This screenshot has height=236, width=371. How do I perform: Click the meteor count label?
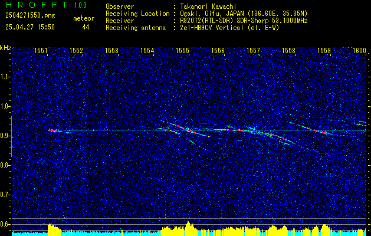point(84,18)
